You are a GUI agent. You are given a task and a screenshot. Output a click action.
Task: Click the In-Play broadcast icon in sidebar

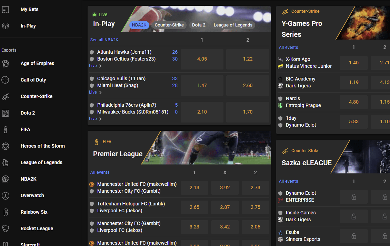coord(6,26)
